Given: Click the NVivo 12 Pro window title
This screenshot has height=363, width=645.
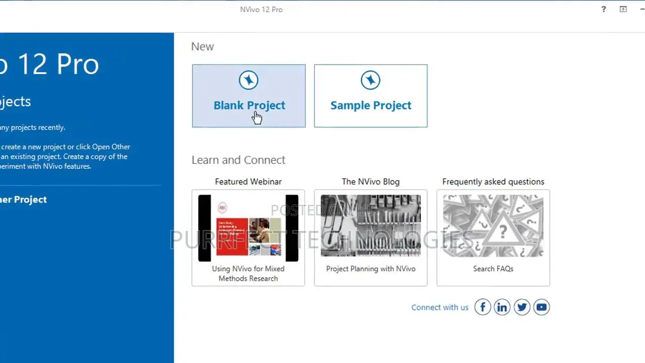Looking at the screenshot, I should click(x=262, y=10).
